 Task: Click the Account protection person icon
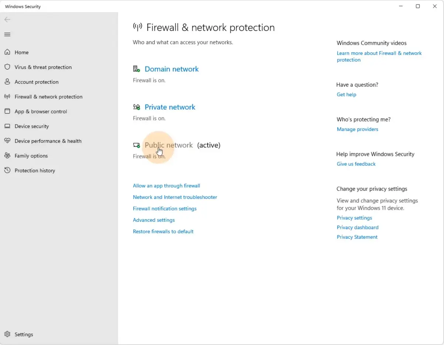point(7,82)
